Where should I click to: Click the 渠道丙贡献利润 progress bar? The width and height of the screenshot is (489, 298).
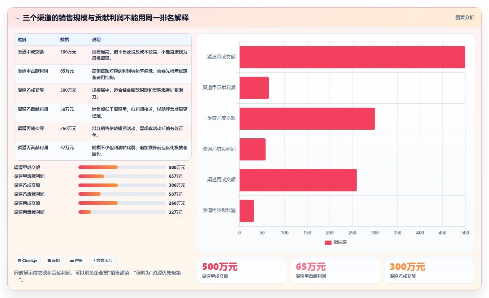(122, 212)
